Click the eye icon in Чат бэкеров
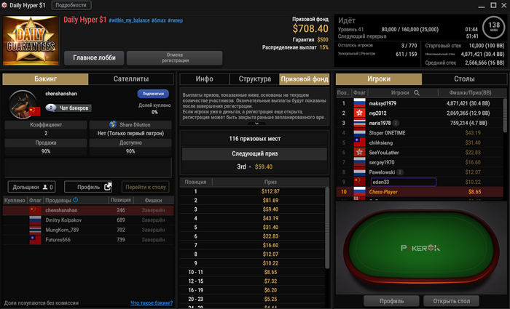 51,108
